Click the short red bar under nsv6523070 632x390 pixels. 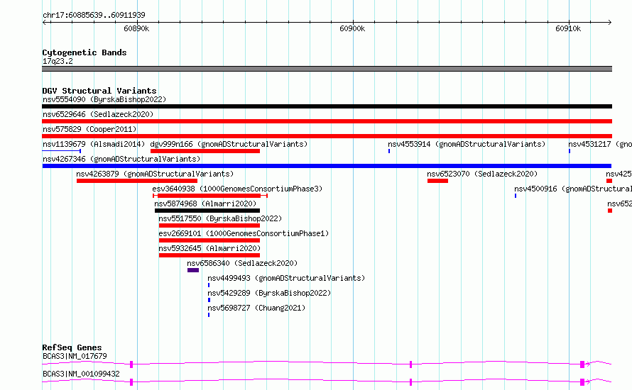point(437,181)
